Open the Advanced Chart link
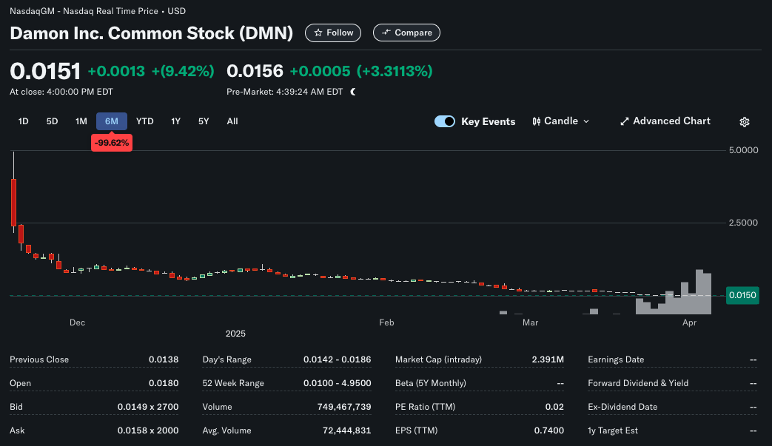This screenshot has height=446, width=772. [x=665, y=121]
